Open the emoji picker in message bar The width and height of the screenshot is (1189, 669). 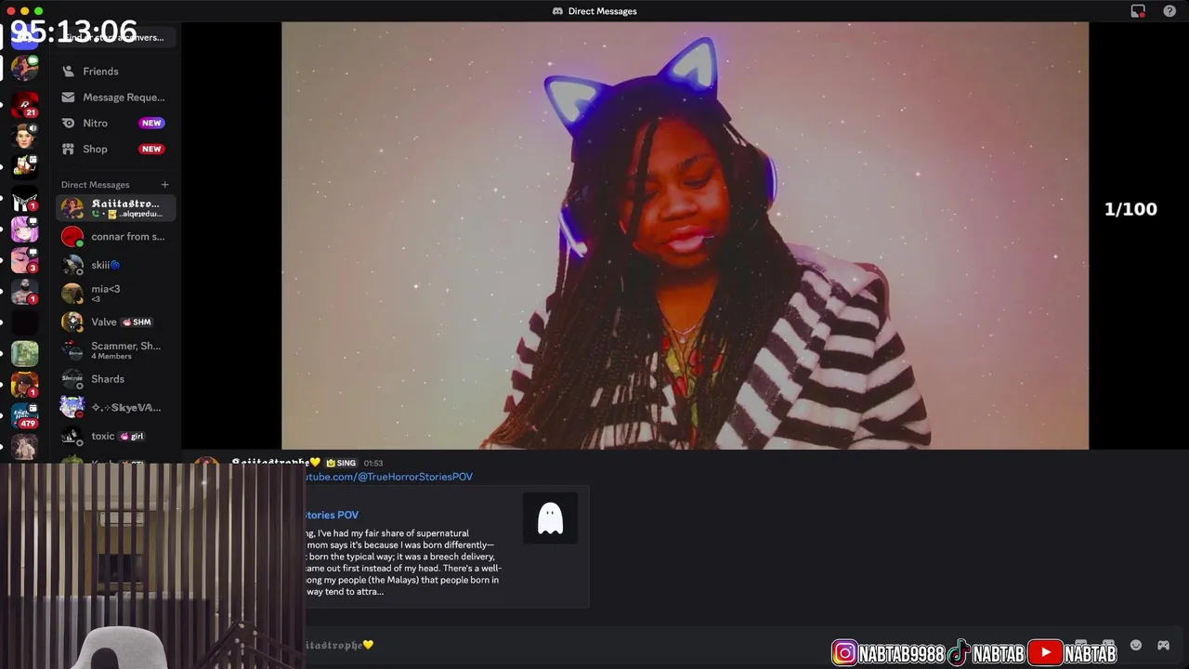tap(1135, 646)
